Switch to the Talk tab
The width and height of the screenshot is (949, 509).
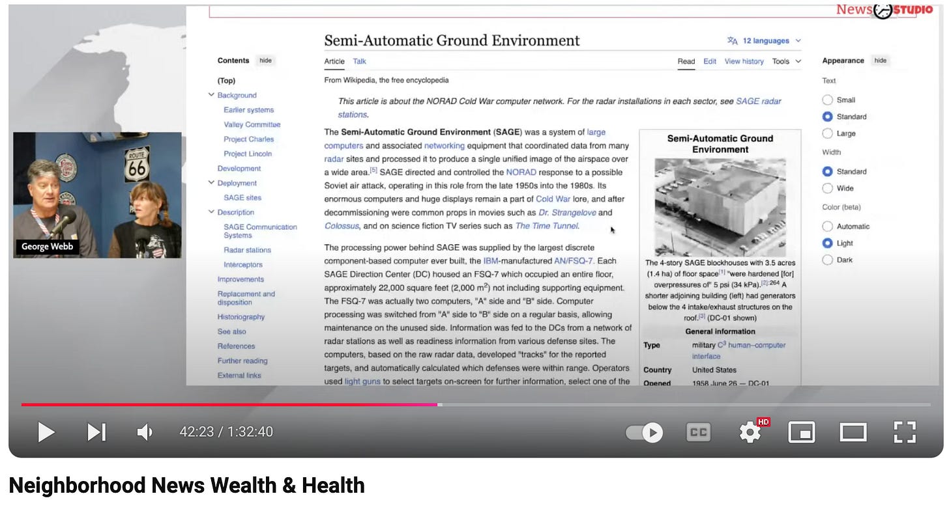pos(359,61)
